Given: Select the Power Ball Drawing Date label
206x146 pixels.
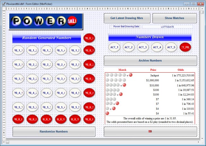Looking at the screenshot, I should (x=125, y=27).
